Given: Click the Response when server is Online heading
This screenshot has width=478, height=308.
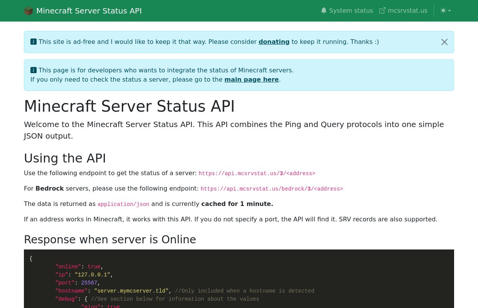Looking at the screenshot, I should click(x=110, y=239).
